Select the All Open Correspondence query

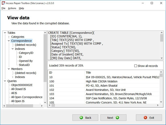click(x=27, y=97)
